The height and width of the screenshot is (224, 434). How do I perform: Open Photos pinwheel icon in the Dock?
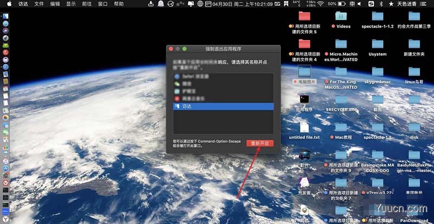coord(5,117)
